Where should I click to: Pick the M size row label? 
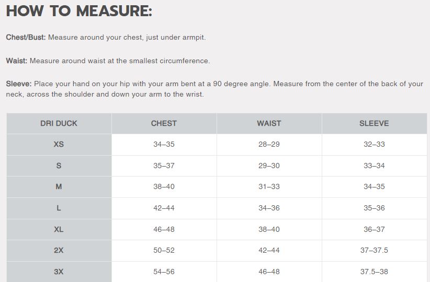point(59,186)
